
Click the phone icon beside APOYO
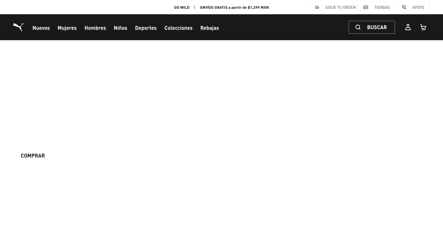click(404, 7)
